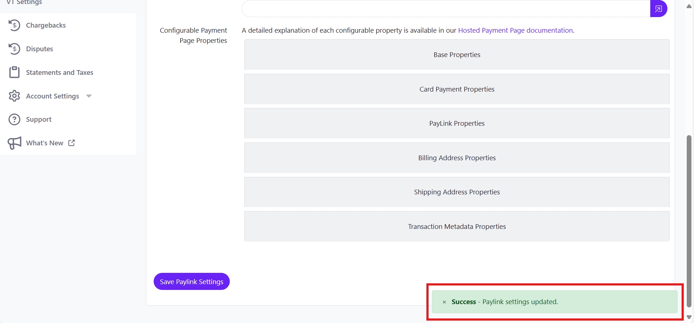Click the Save Paylink Settings button
Viewport: 694px width, 323px height.
point(192,282)
